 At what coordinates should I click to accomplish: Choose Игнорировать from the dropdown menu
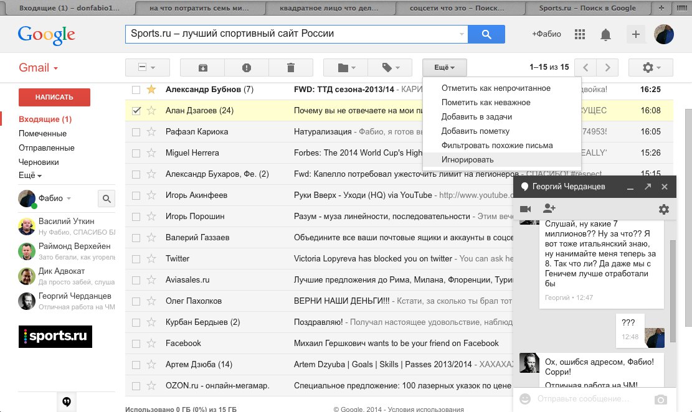tap(467, 160)
